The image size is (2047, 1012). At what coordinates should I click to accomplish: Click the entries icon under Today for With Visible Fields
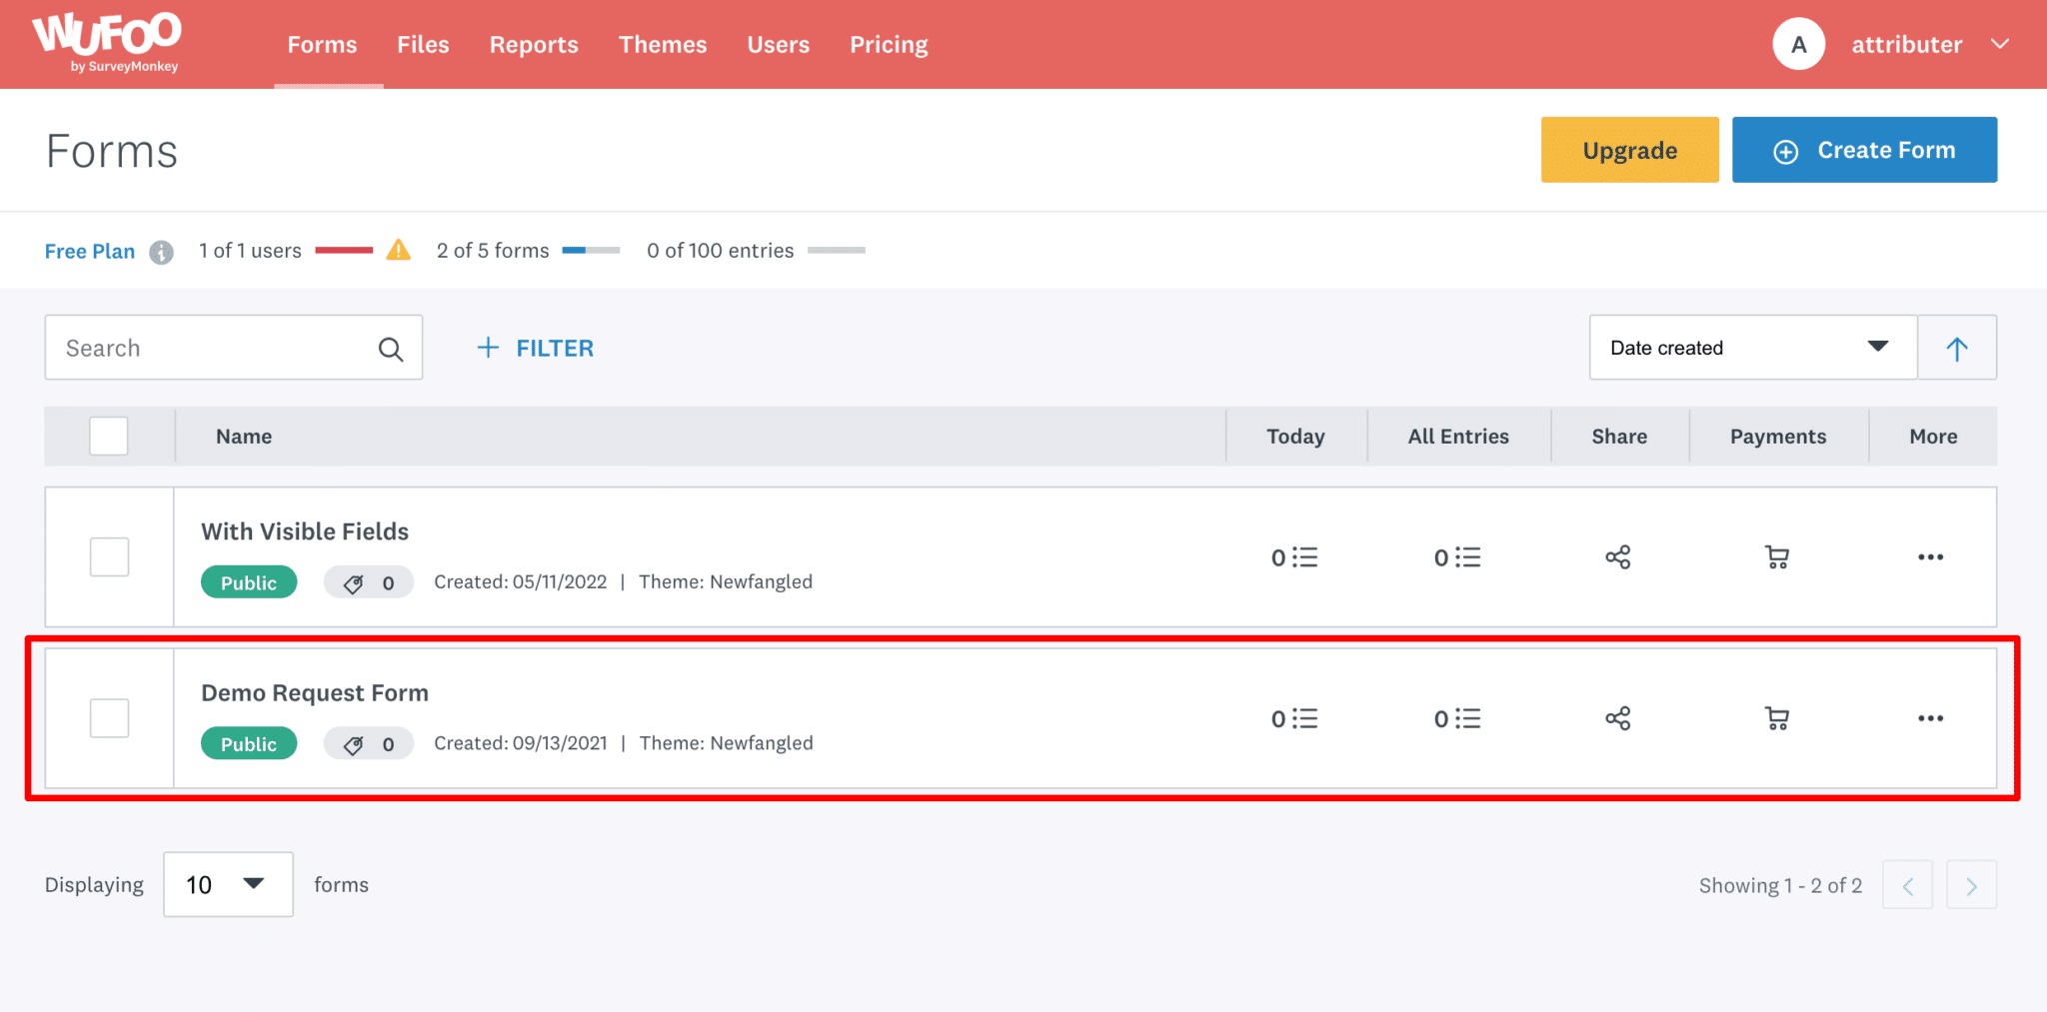pos(1295,556)
